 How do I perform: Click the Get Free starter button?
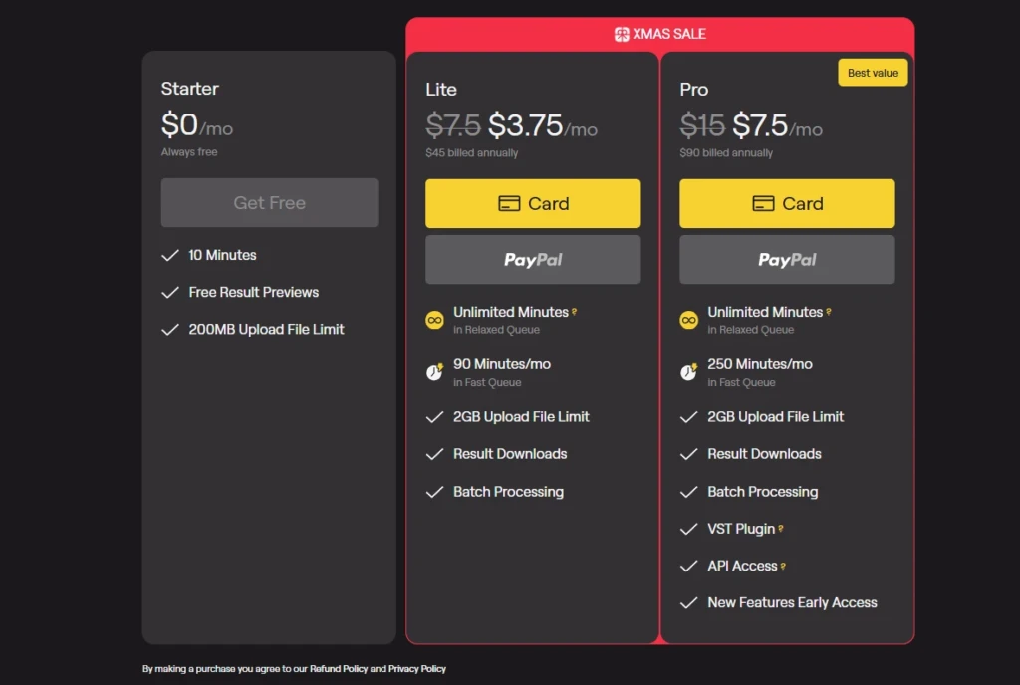[269, 203]
